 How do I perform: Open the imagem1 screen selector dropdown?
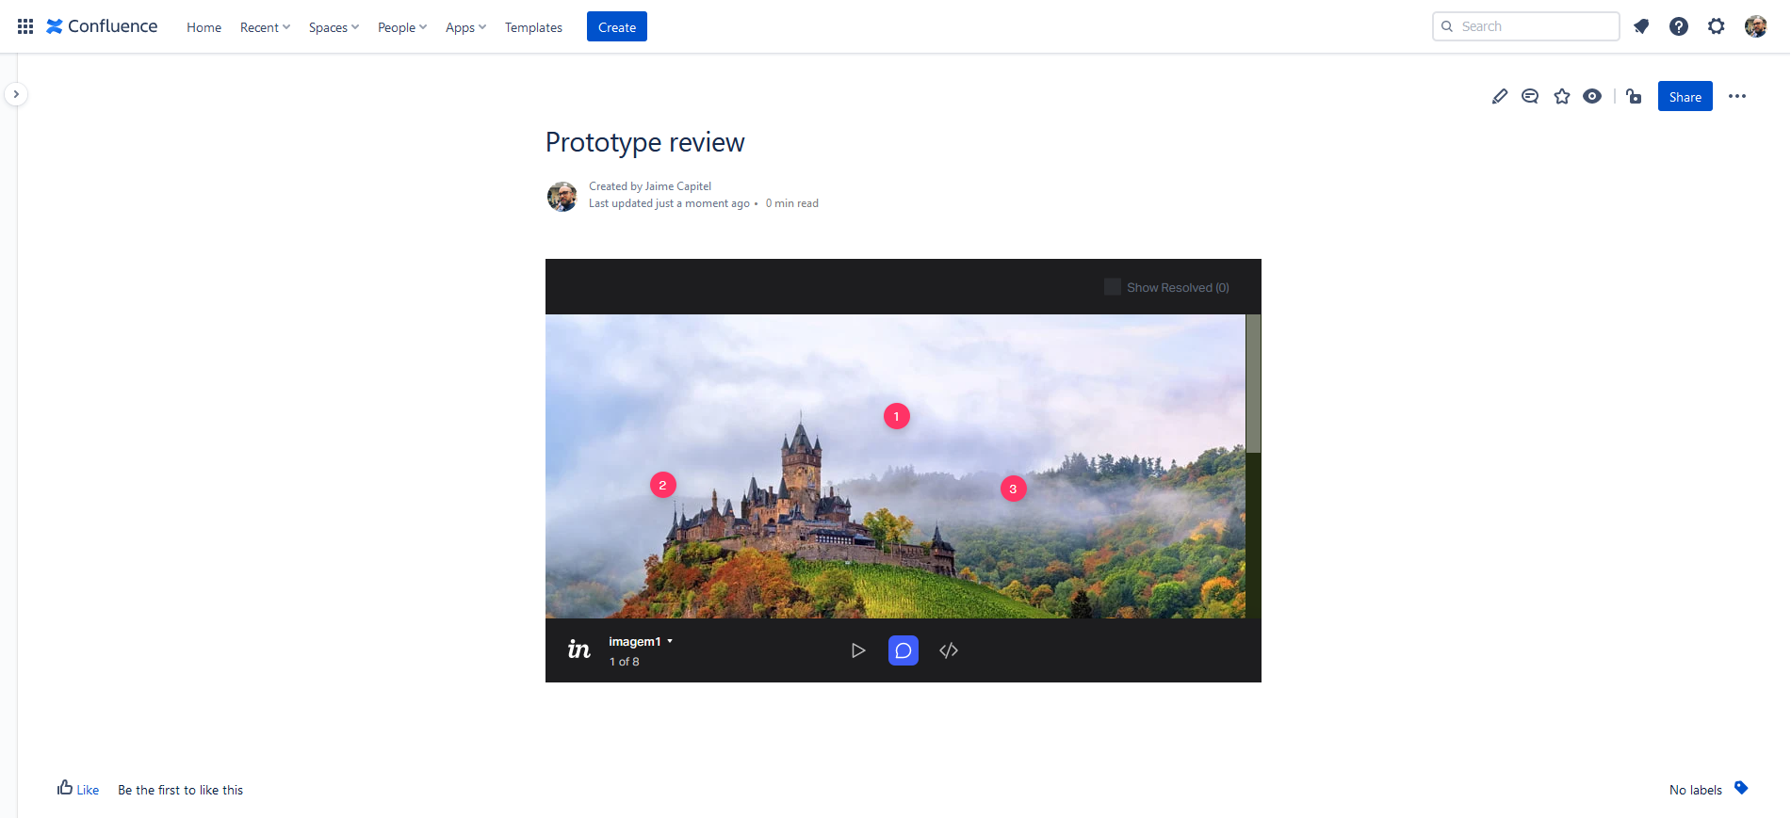(x=641, y=642)
